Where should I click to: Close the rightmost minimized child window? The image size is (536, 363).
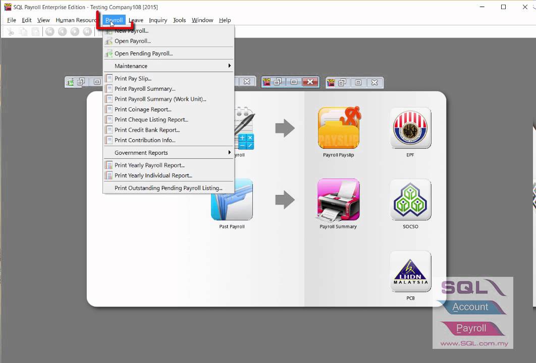(374, 82)
